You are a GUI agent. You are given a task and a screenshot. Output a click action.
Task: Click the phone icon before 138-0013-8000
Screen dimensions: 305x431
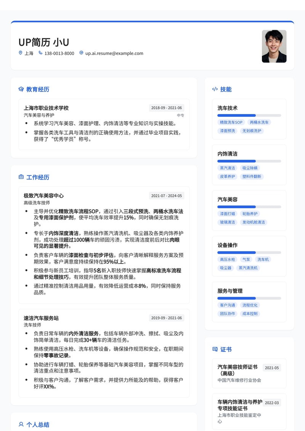[x=40, y=53]
